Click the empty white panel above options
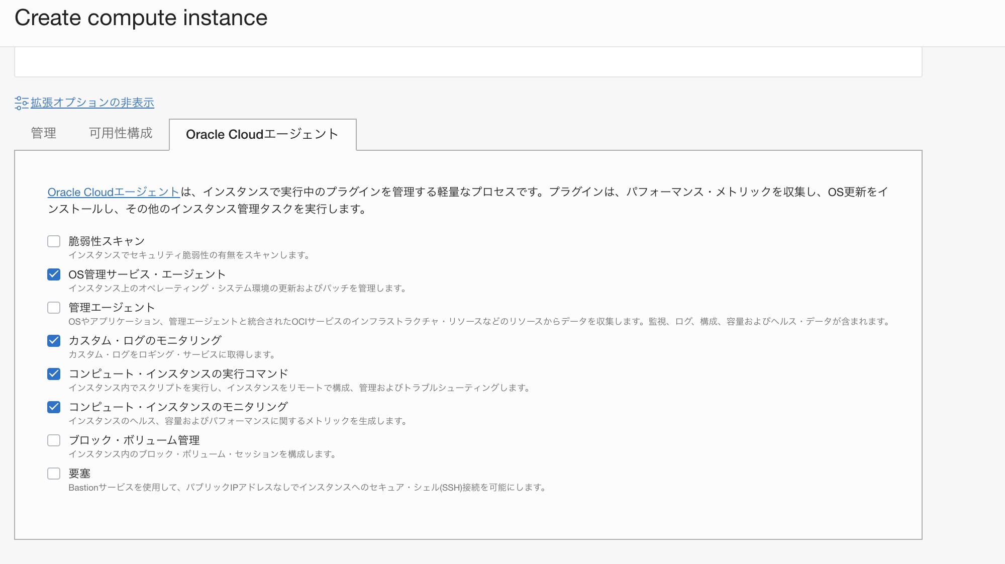1005x564 pixels. 467,62
